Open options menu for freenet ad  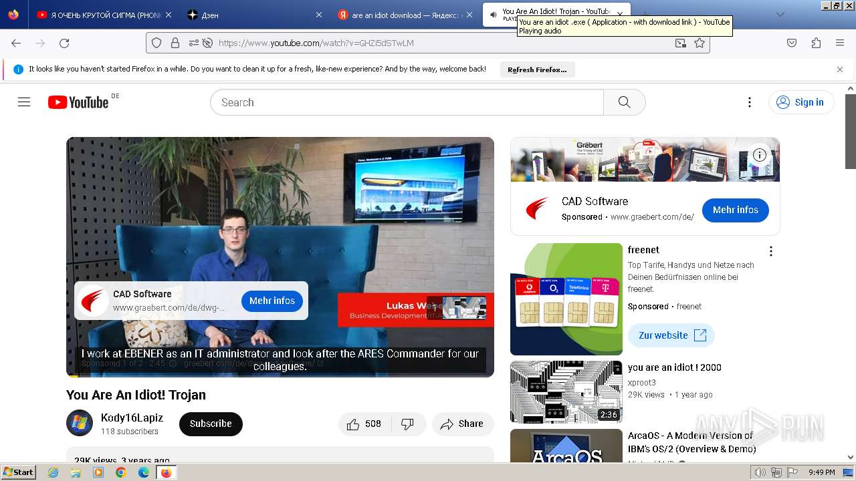click(771, 251)
